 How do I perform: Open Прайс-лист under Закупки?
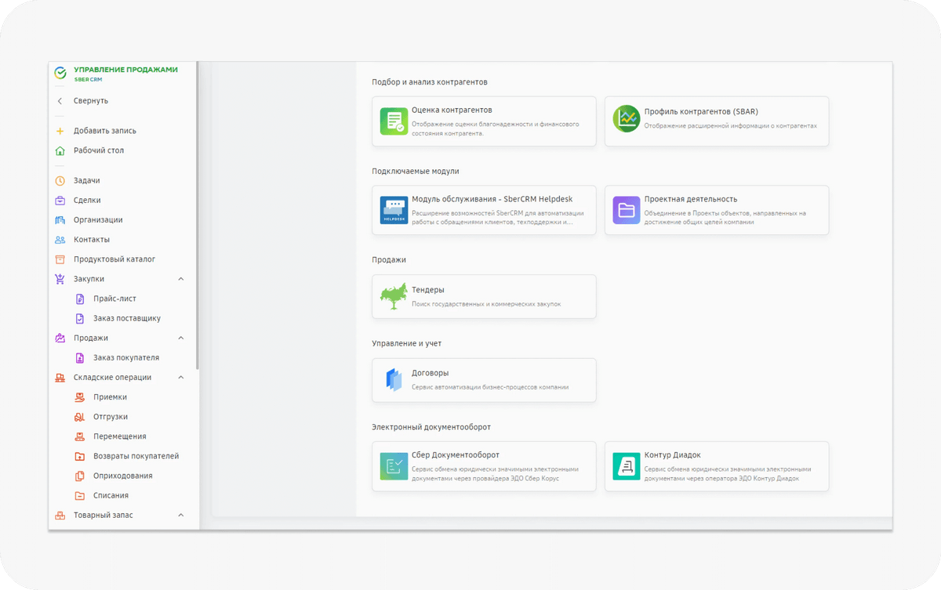[x=115, y=299]
